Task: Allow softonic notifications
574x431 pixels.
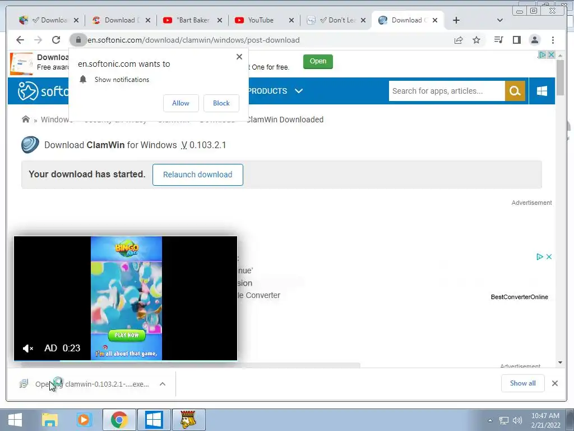Action: pyautogui.click(x=181, y=103)
